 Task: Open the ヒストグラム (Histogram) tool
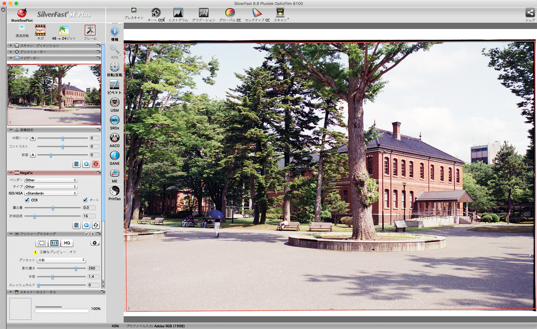coord(178,13)
